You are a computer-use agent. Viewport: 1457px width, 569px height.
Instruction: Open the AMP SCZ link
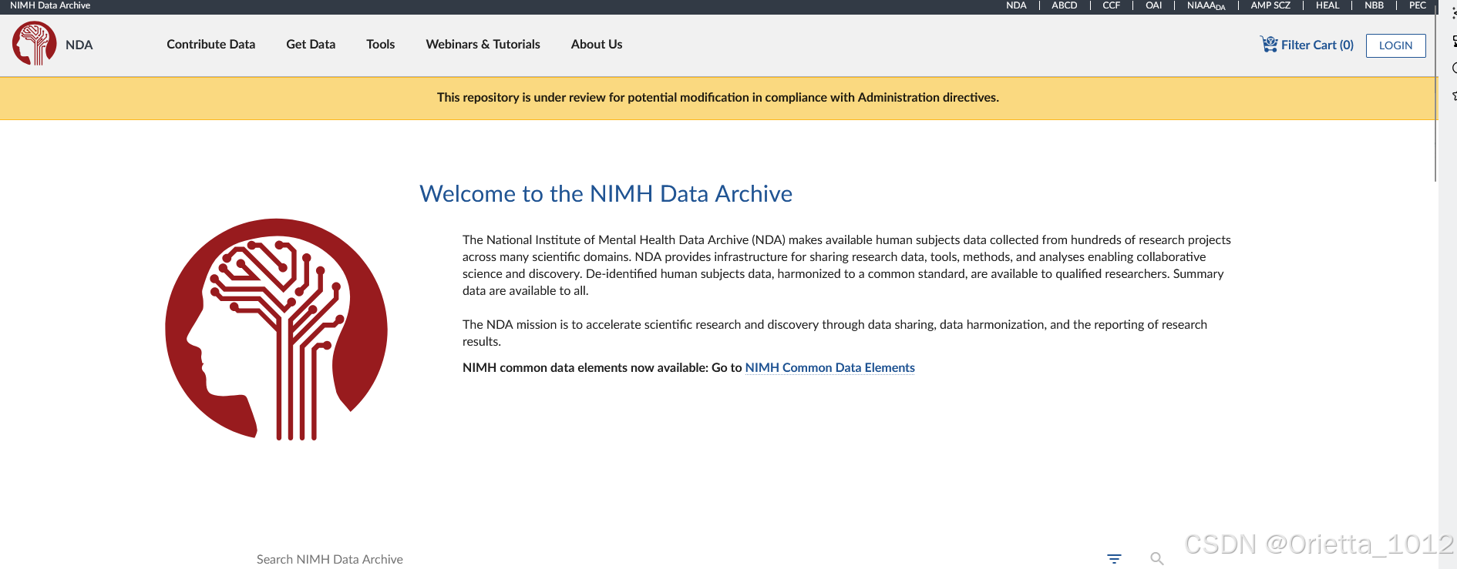pyautogui.click(x=1270, y=5)
